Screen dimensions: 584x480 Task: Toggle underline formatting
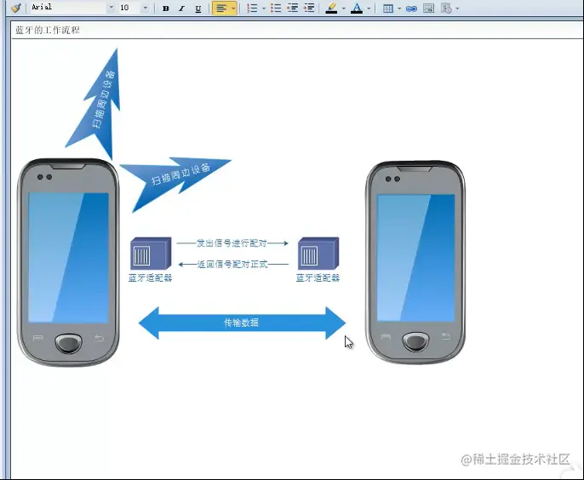198,9
